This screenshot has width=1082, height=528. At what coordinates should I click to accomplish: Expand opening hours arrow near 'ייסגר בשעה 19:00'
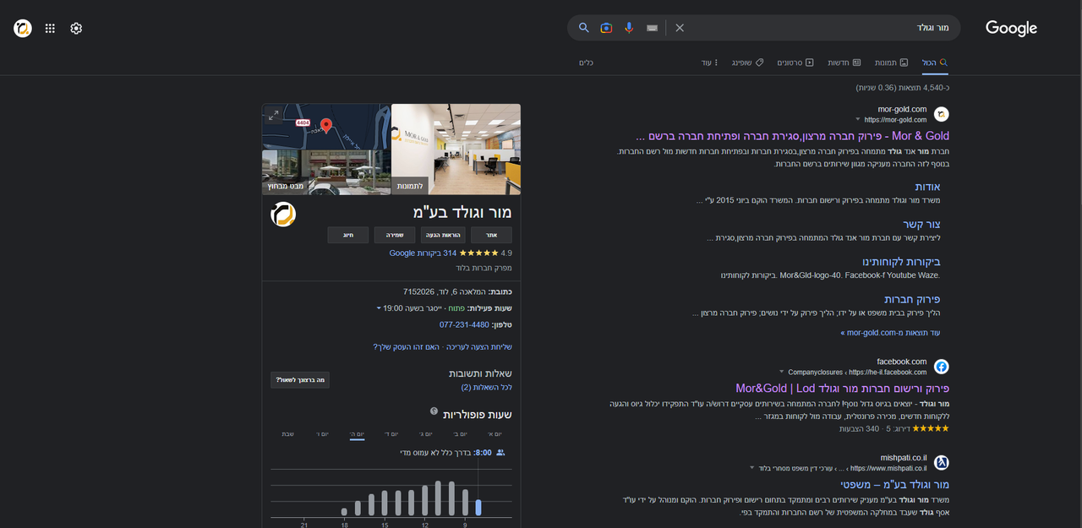coord(379,308)
